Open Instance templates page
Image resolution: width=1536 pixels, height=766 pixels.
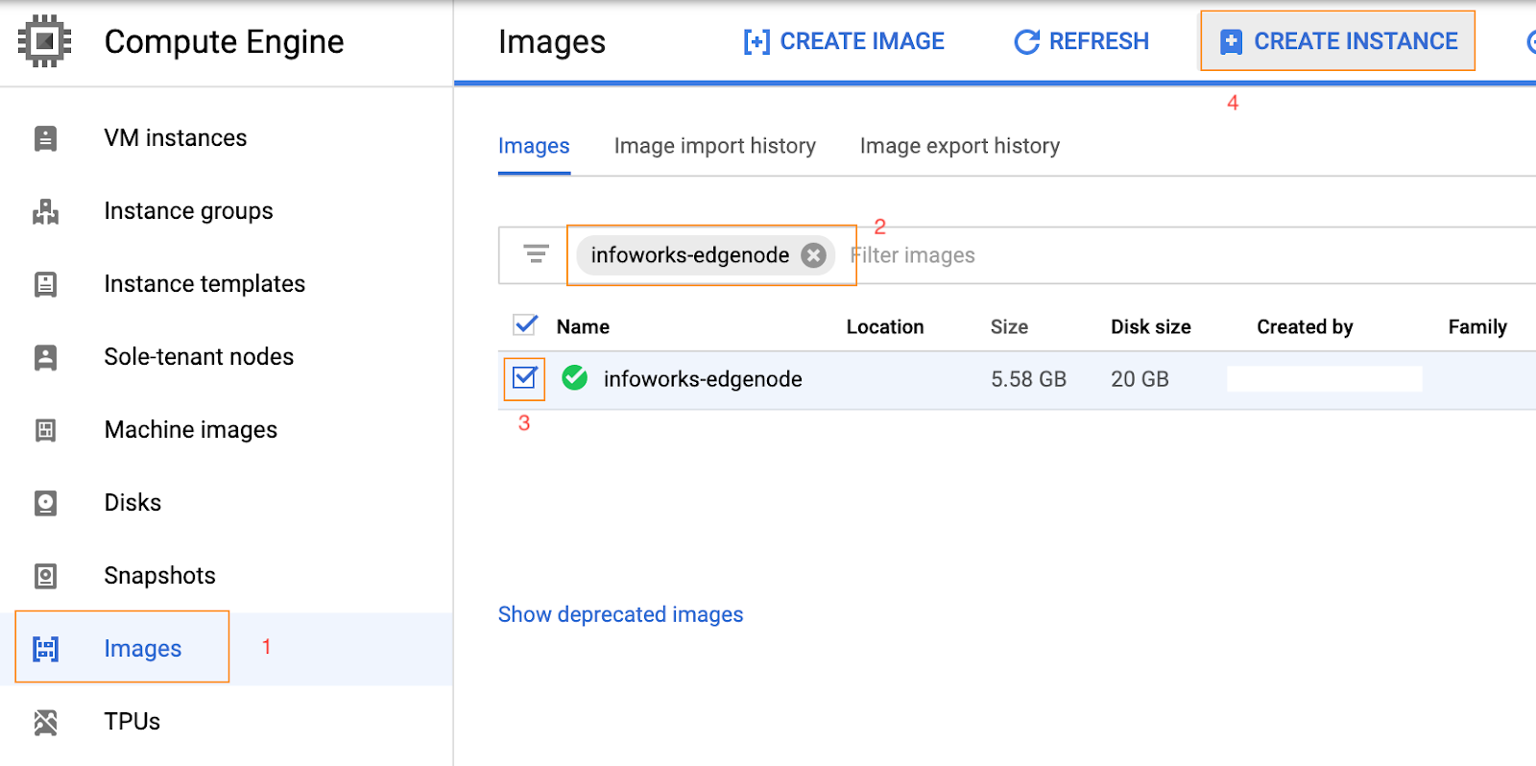click(204, 284)
